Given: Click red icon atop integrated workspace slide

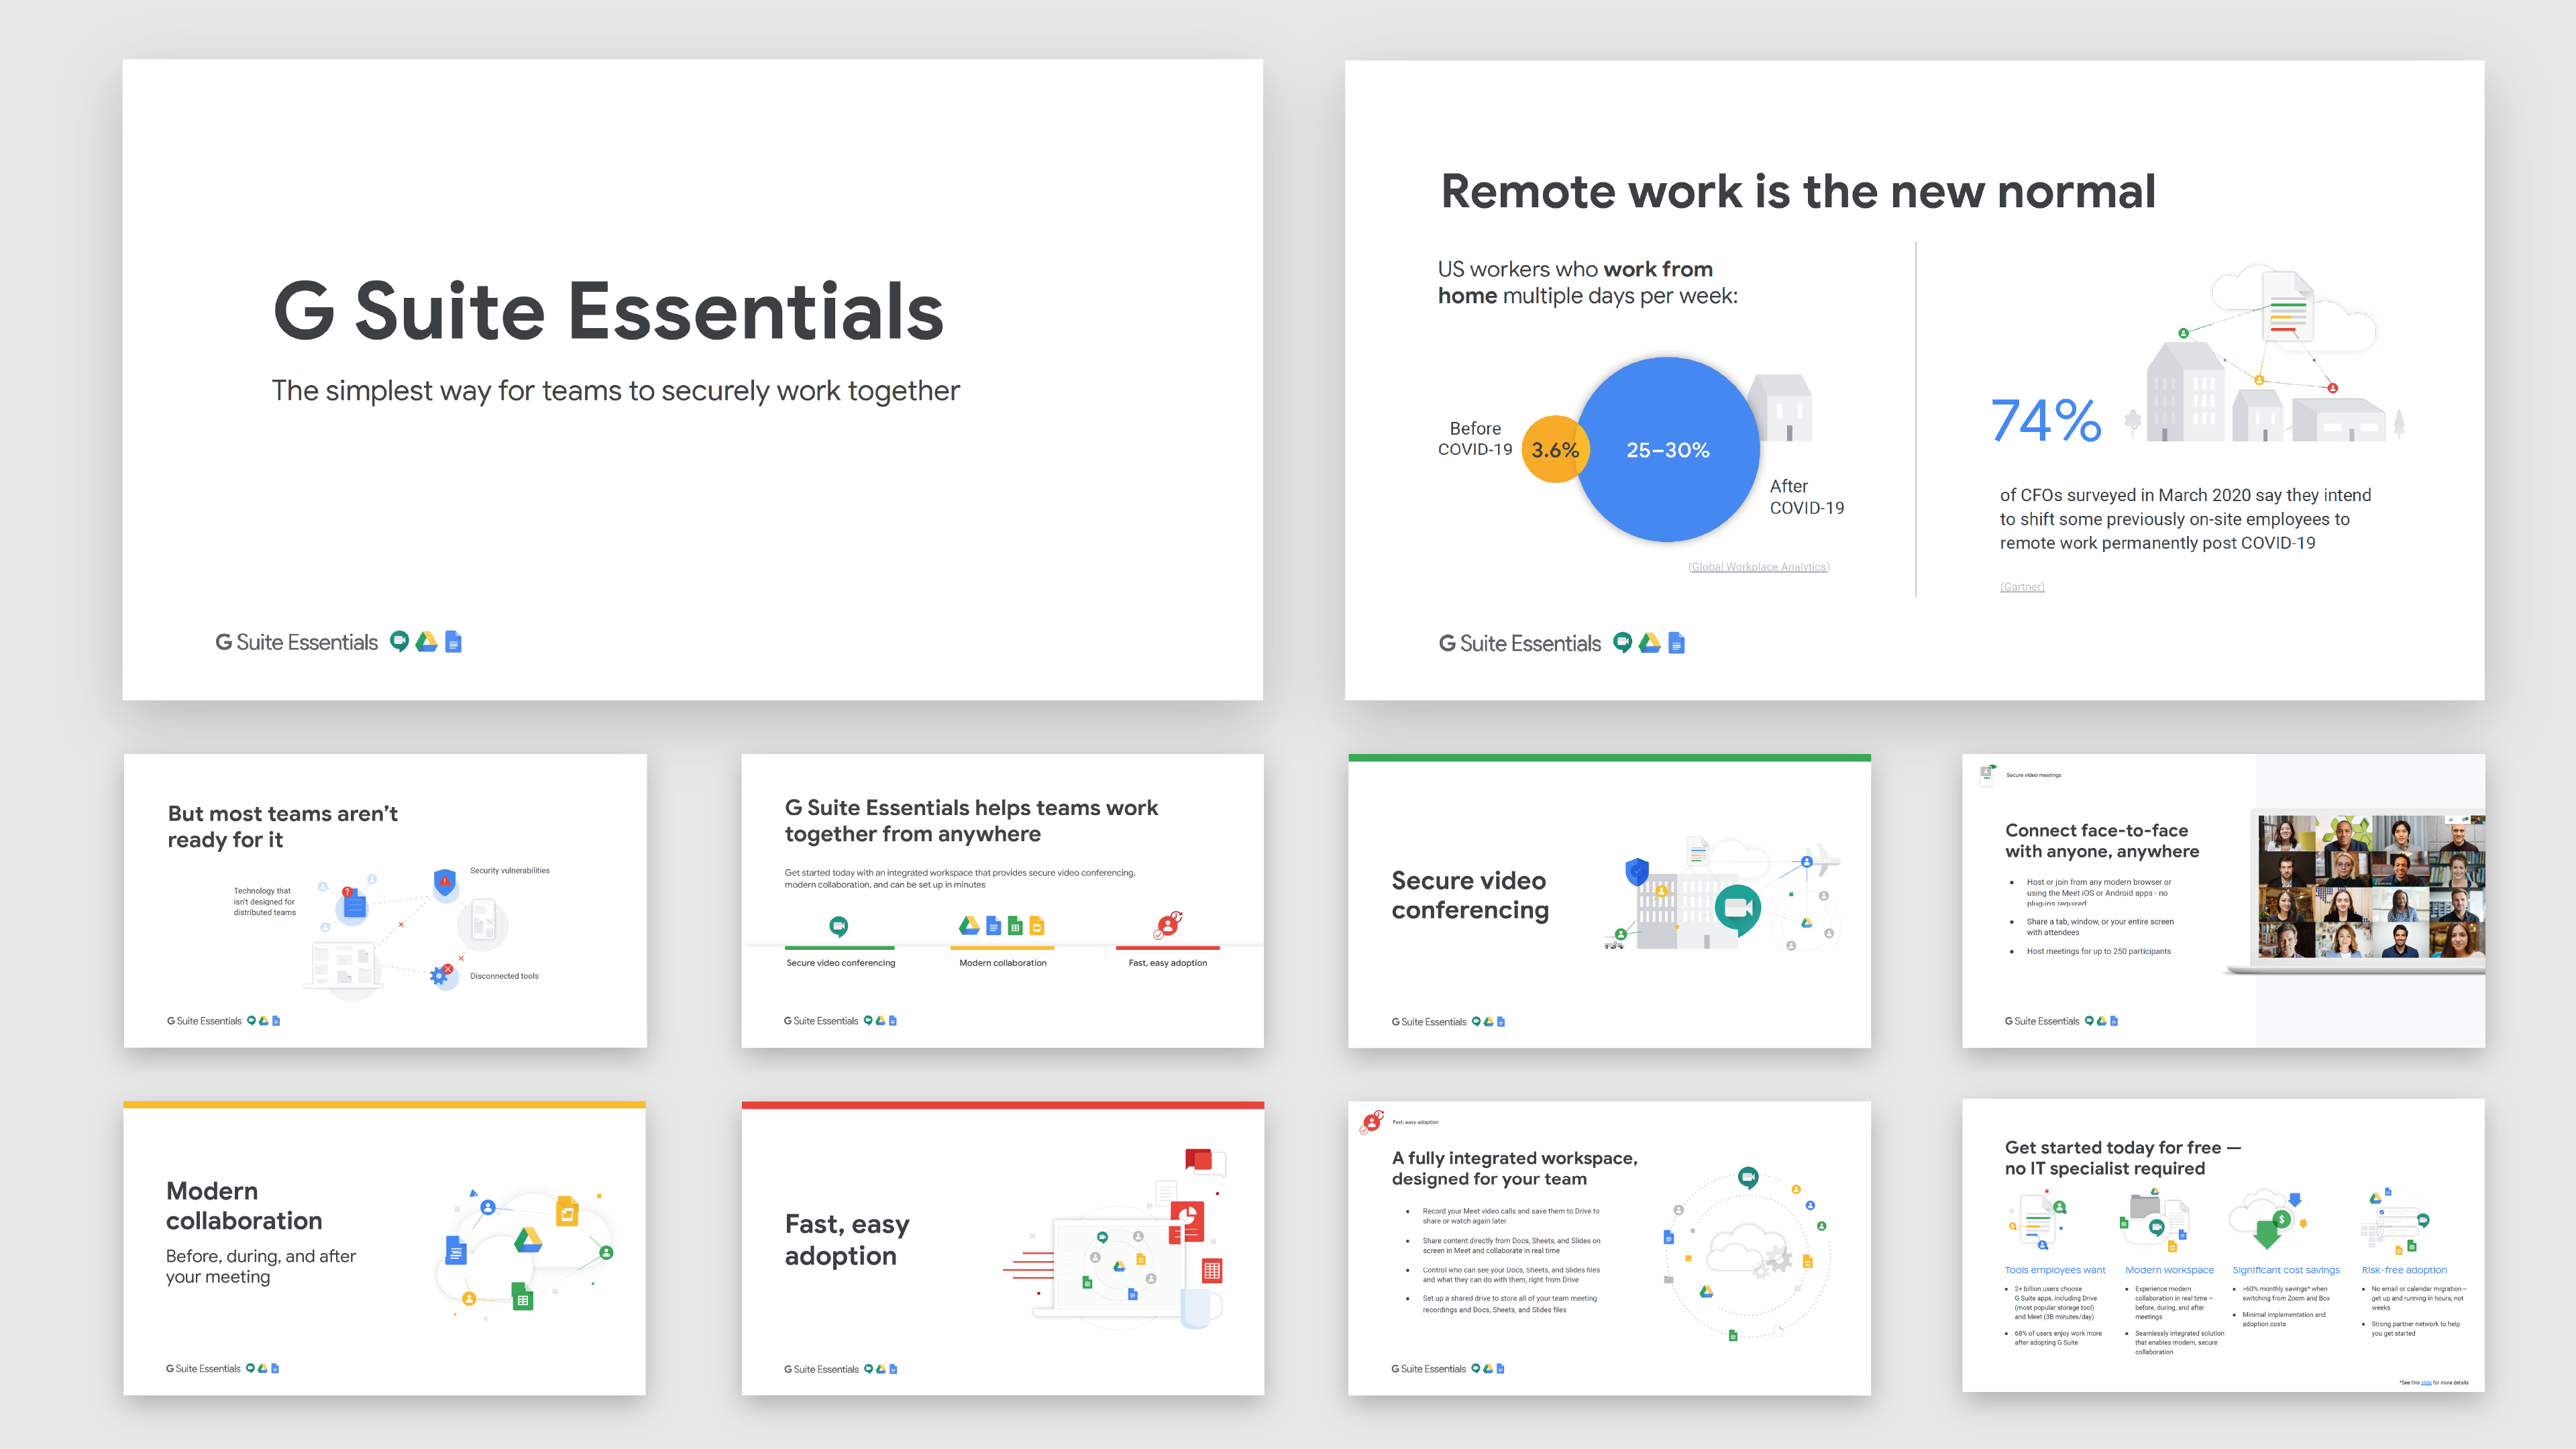Looking at the screenshot, I should [1372, 1122].
